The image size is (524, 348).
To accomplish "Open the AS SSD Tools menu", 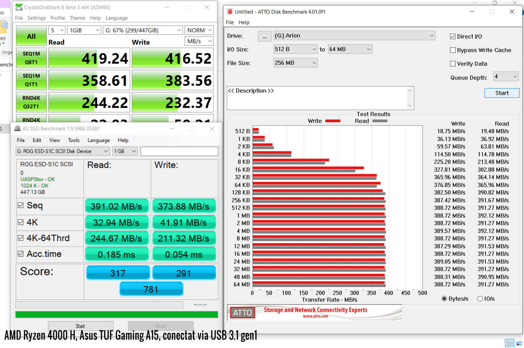I will point(74,140).
